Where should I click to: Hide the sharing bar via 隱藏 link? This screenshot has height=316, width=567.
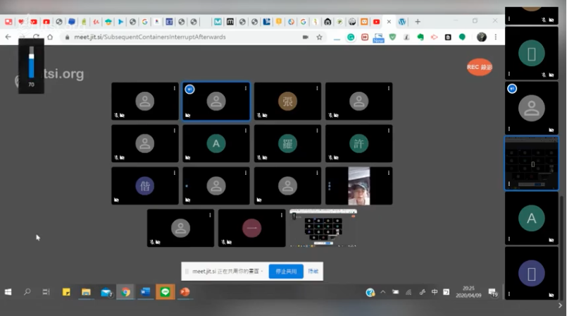[x=313, y=271]
